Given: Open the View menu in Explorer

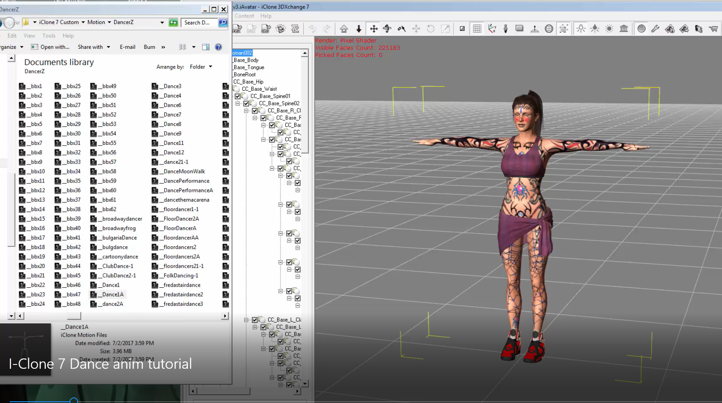Looking at the screenshot, I should pos(29,36).
